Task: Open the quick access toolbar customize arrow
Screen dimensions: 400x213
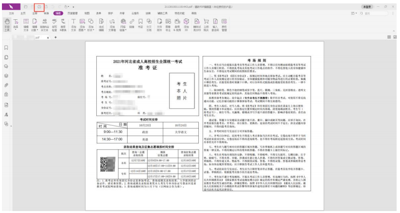Action: click(x=74, y=7)
